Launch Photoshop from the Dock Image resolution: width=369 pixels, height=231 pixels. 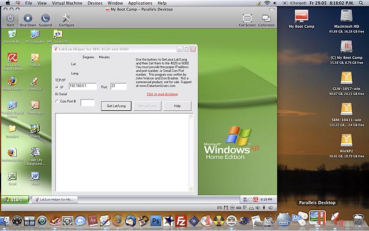pyautogui.click(x=156, y=221)
